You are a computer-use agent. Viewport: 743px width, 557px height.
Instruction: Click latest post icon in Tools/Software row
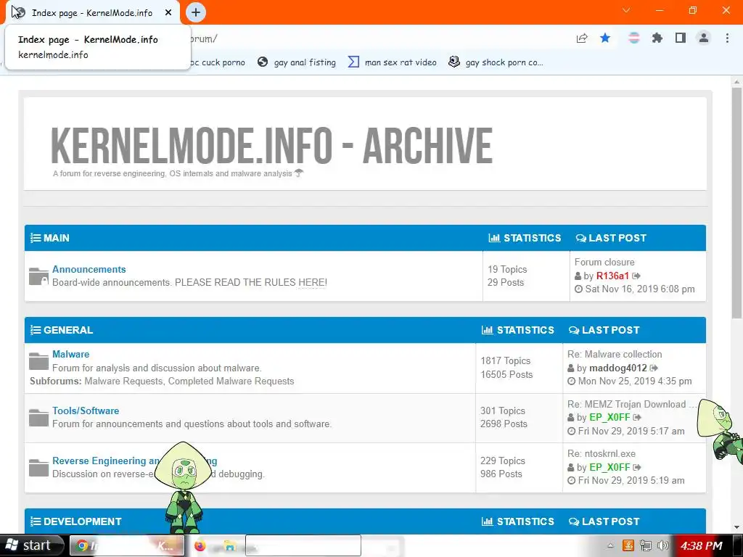(637, 417)
